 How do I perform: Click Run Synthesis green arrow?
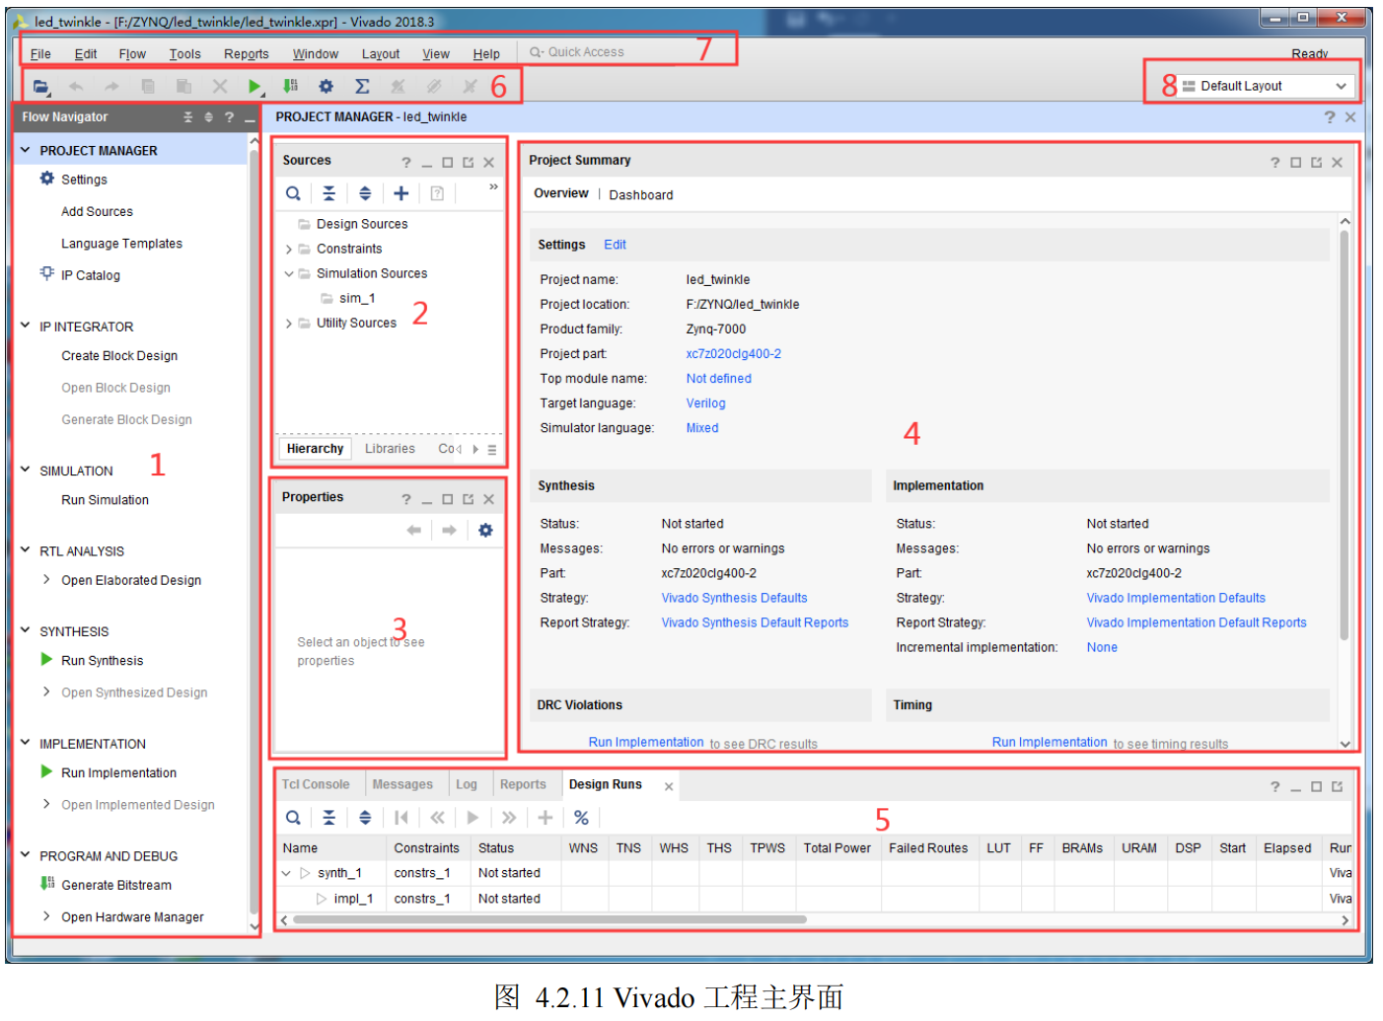46,660
